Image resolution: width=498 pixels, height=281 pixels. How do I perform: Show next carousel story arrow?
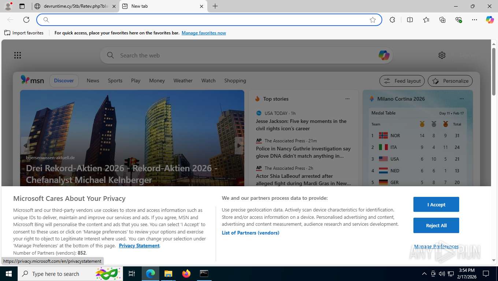(x=239, y=146)
